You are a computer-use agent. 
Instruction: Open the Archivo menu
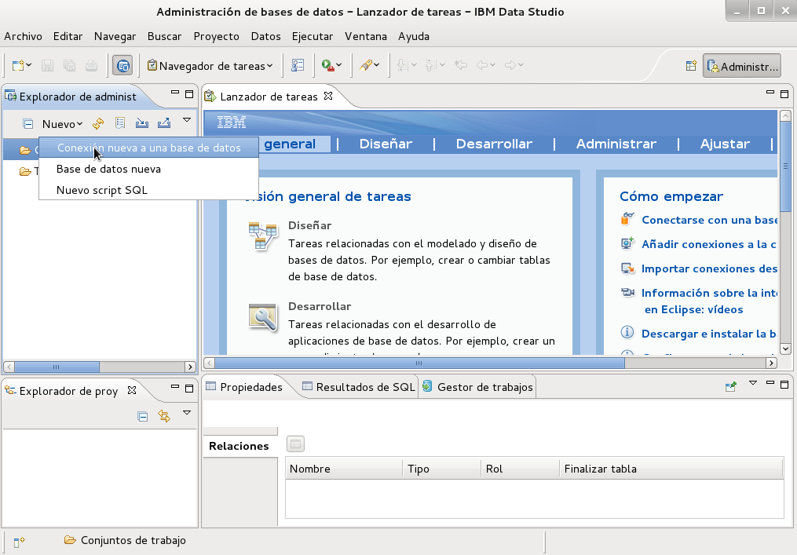tap(23, 36)
